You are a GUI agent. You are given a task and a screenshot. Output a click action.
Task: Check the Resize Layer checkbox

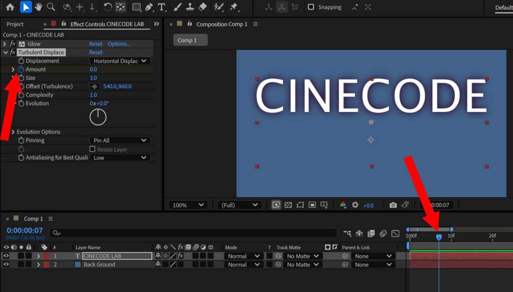(x=92, y=149)
